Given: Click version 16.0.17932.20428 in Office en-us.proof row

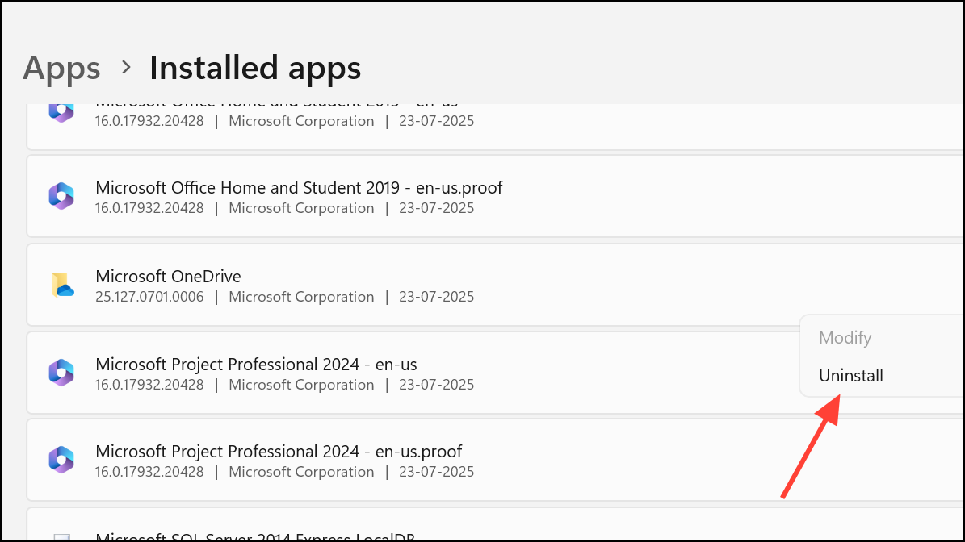Looking at the screenshot, I should pos(149,208).
